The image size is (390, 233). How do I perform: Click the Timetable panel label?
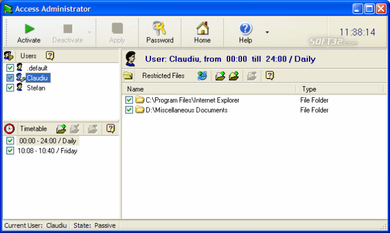(x=33, y=129)
